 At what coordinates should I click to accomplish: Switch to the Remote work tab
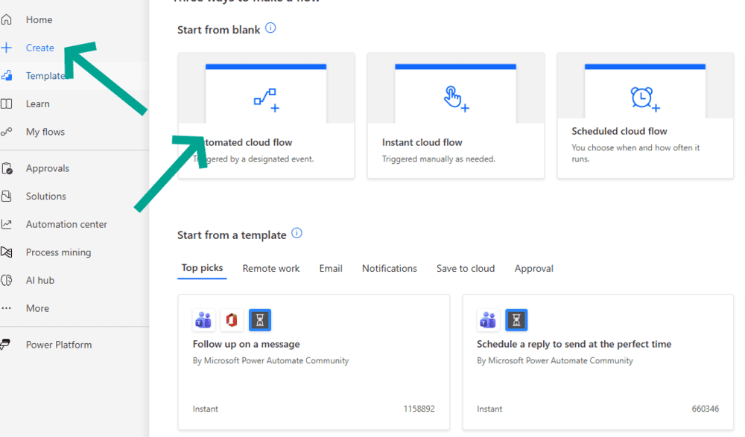point(271,268)
